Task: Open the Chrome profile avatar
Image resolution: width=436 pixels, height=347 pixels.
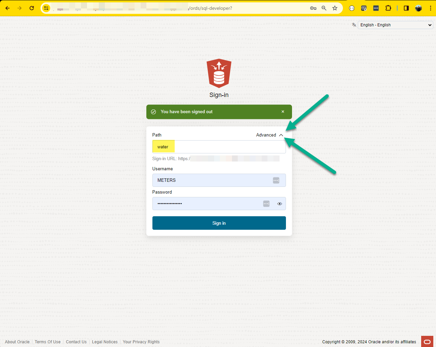Action: point(418,8)
